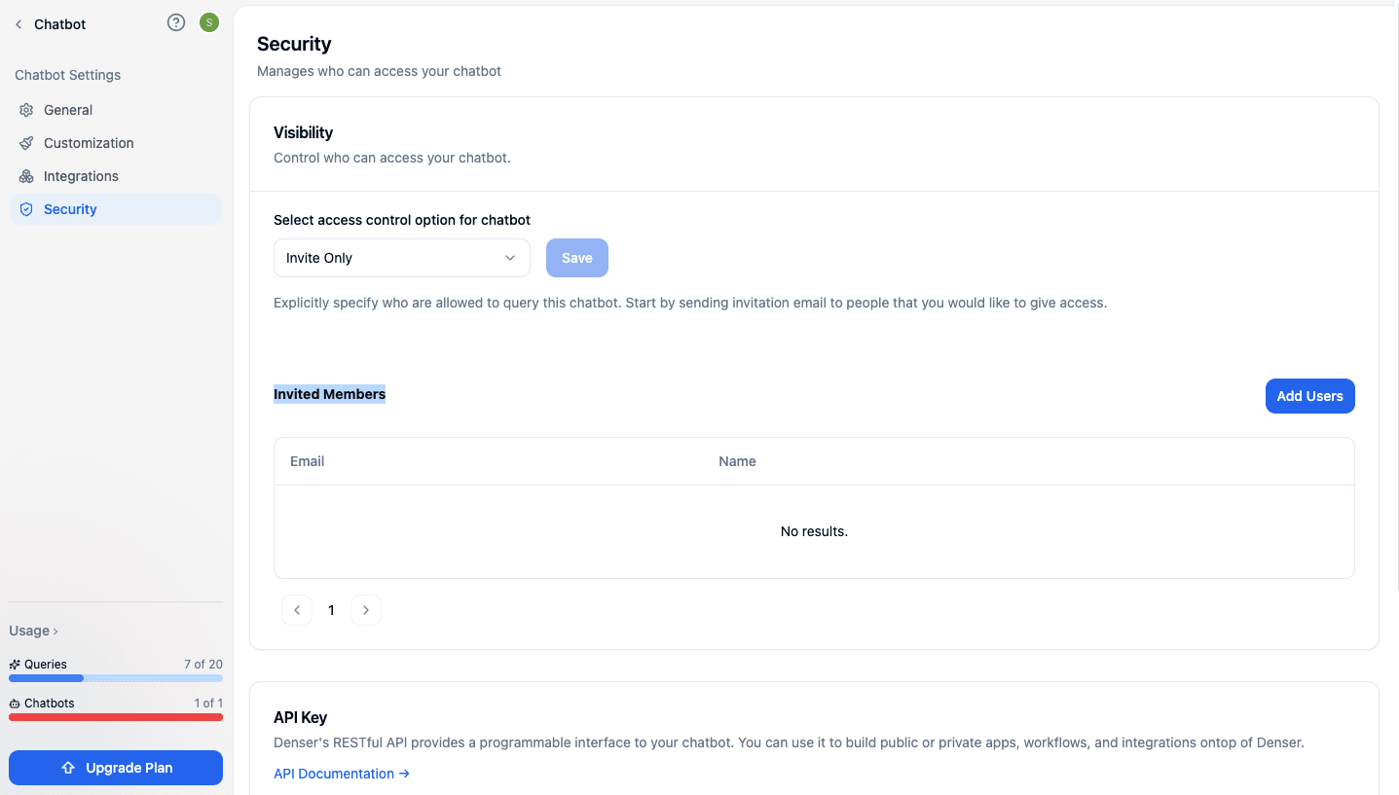Image resolution: width=1399 pixels, height=795 pixels.
Task: Expand the Usage section
Action: (x=34, y=631)
